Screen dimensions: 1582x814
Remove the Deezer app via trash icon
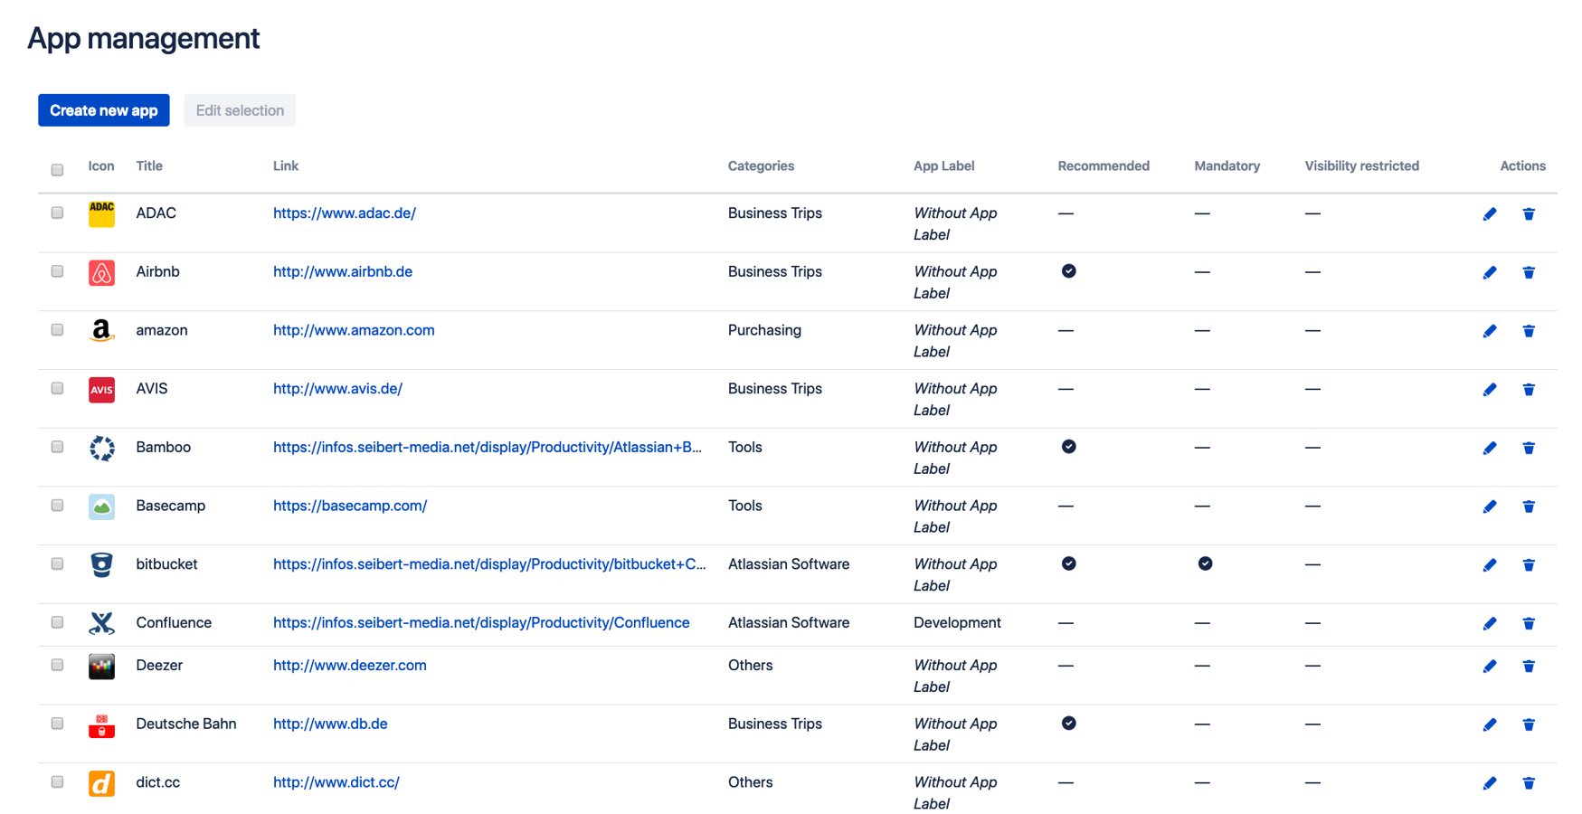point(1529,666)
